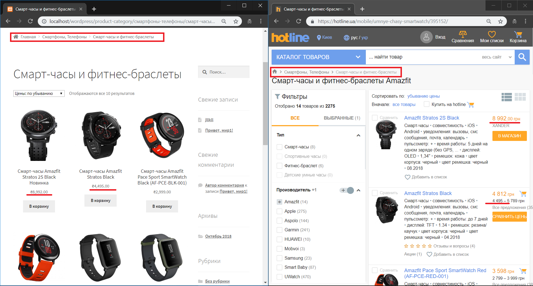Switch language to укр

coord(365,37)
